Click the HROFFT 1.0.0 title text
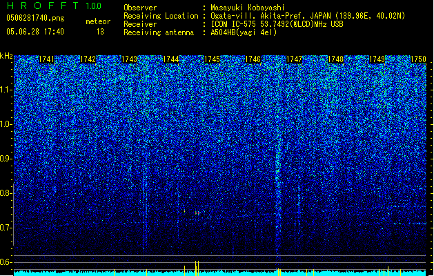 [x=55, y=6]
